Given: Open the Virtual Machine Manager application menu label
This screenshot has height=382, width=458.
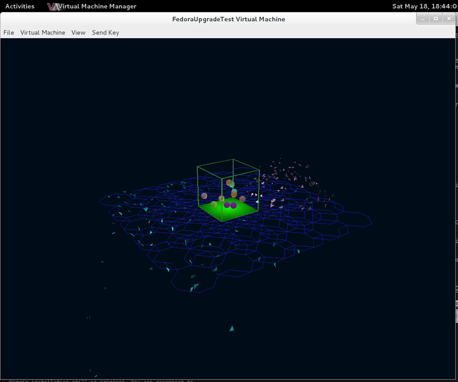Looking at the screenshot, I should pyautogui.click(x=97, y=6).
